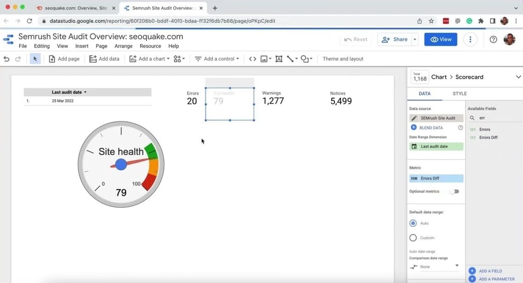Screen dimensions: 523x283
Task: Click the Reset button
Action: point(355,39)
